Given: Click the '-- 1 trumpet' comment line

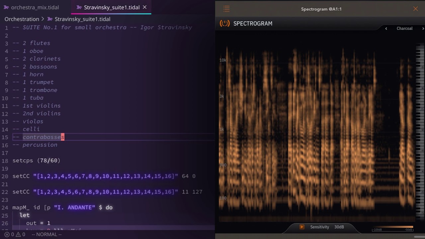Looking at the screenshot, I should point(33,82).
